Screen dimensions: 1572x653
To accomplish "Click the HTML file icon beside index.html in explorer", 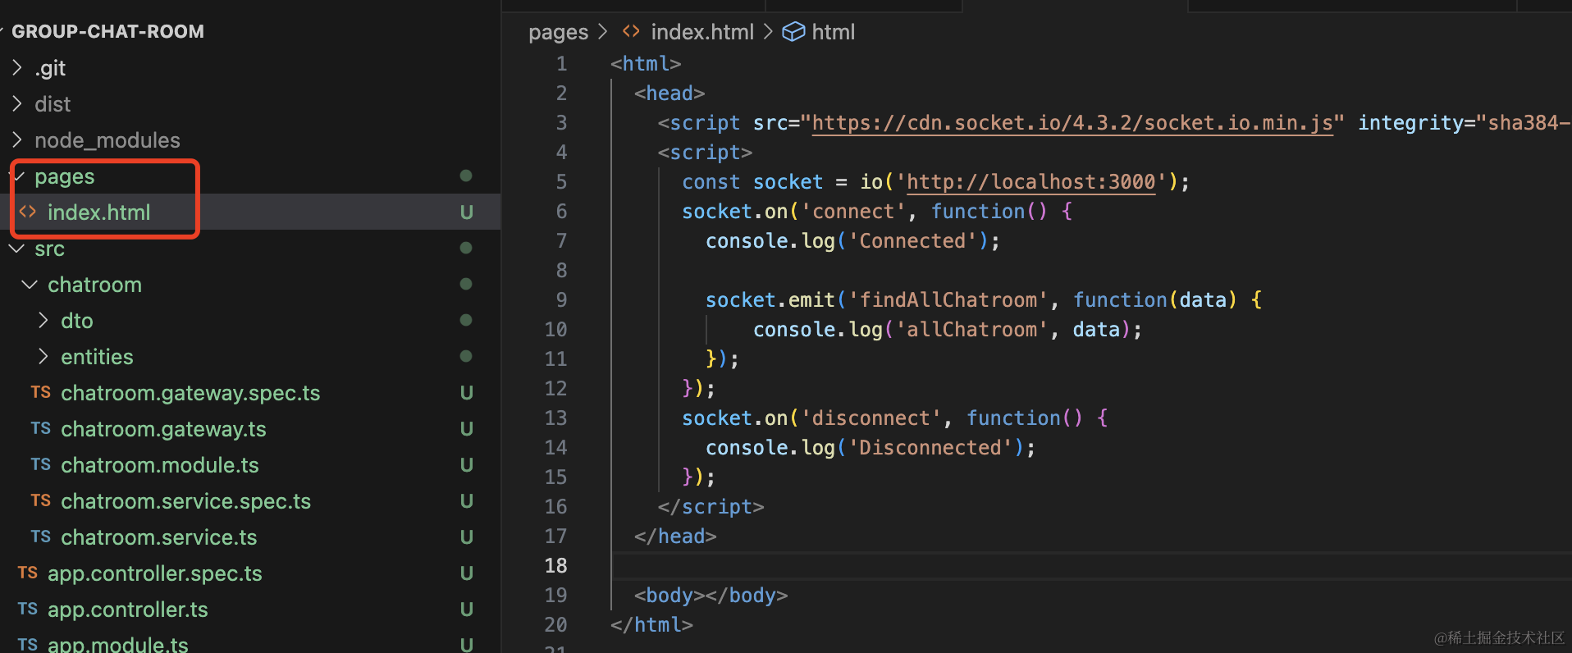I will point(28,212).
